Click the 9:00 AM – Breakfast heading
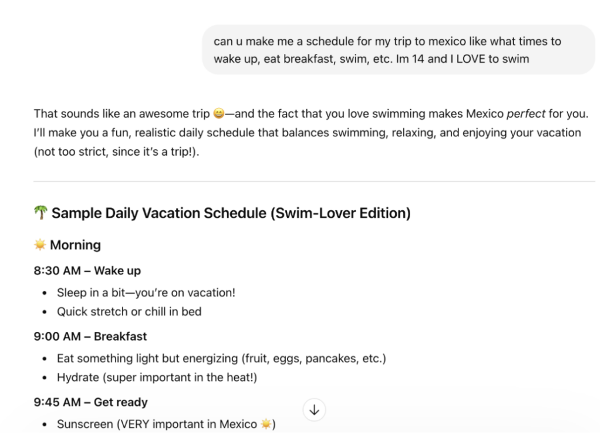601x441 pixels. (x=90, y=336)
